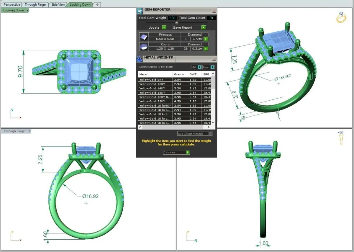This screenshot has width=354, height=252.
Task: Click metal table scroll right arrow
Action: (209, 127)
